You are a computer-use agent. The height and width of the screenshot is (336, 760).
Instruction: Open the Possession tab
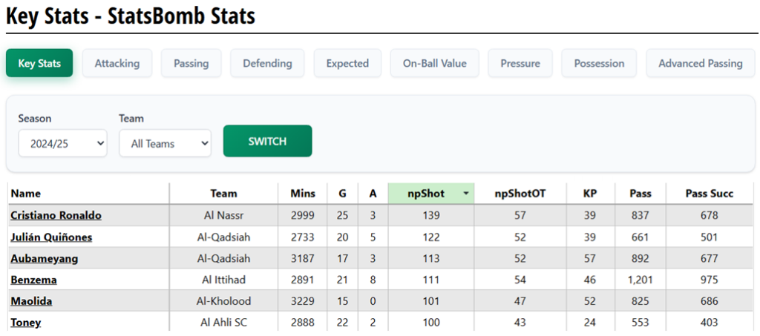(x=599, y=64)
